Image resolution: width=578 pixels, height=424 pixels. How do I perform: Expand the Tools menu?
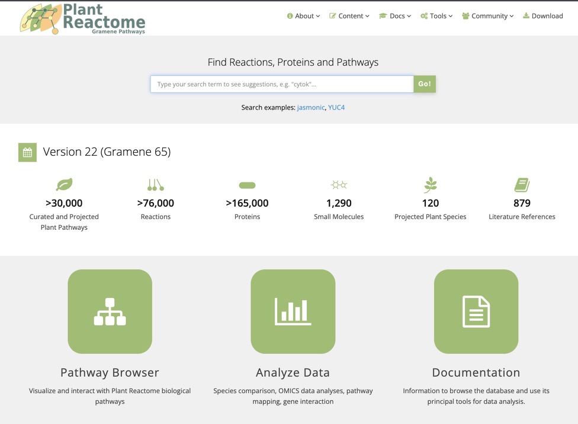click(436, 16)
